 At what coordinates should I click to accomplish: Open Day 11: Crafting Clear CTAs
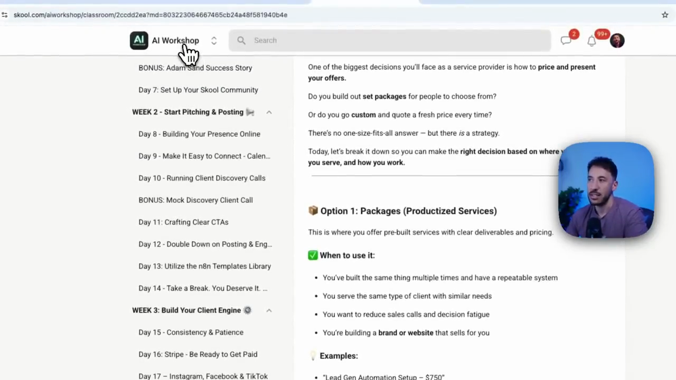point(183,222)
